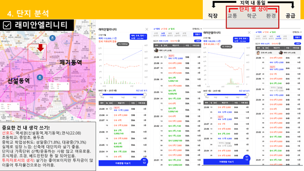The height and width of the screenshot is (171, 304).
Task: Click 최근 3년 보기 link in the 34평 chart panel
Action: tap(244, 91)
